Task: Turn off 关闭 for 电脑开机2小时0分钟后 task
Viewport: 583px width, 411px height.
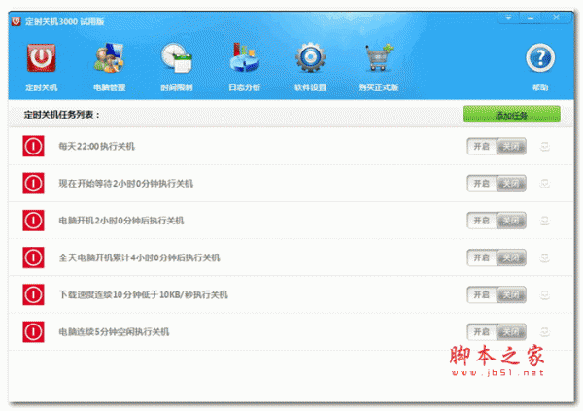Action: pyautogui.click(x=511, y=221)
